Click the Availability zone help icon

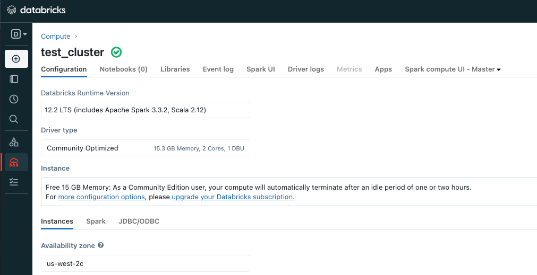pyautogui.click(x=101, y=245)
